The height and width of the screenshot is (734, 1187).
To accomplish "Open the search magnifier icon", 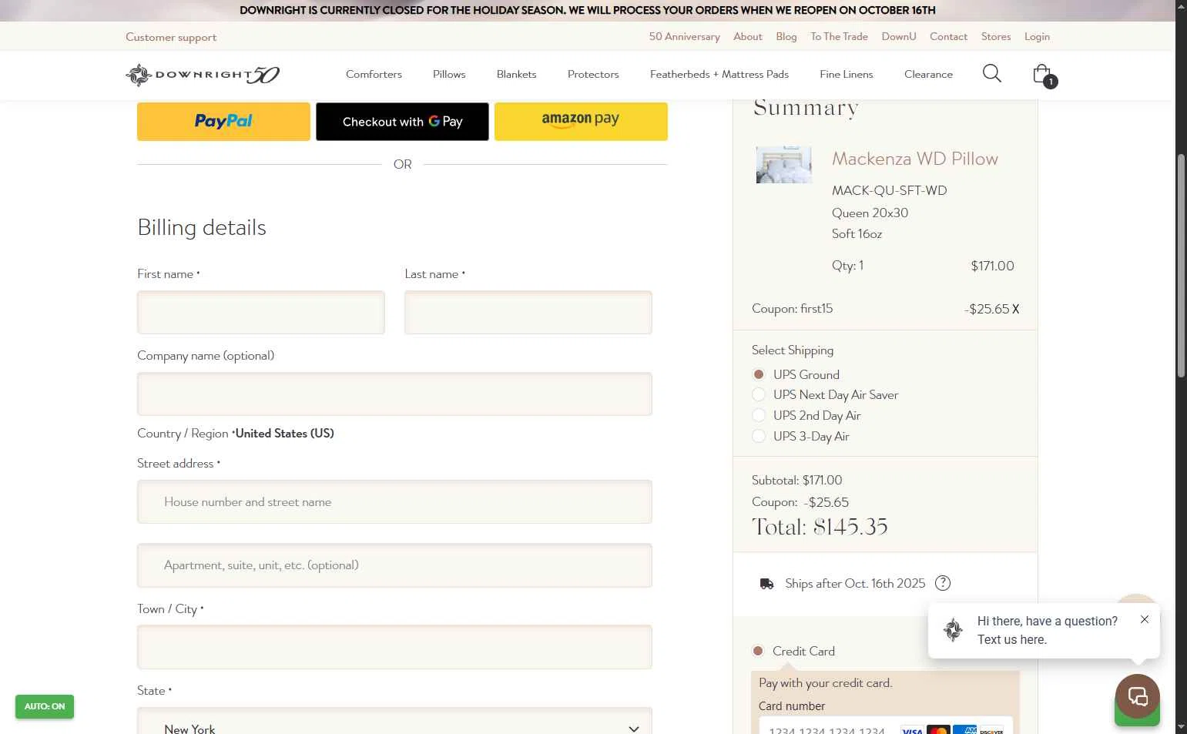I will (x=991, y=74).
